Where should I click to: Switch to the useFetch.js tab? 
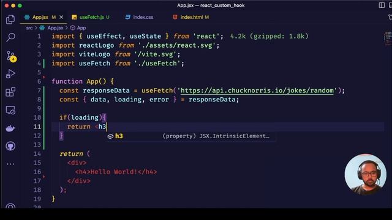(x=91, y=17)
